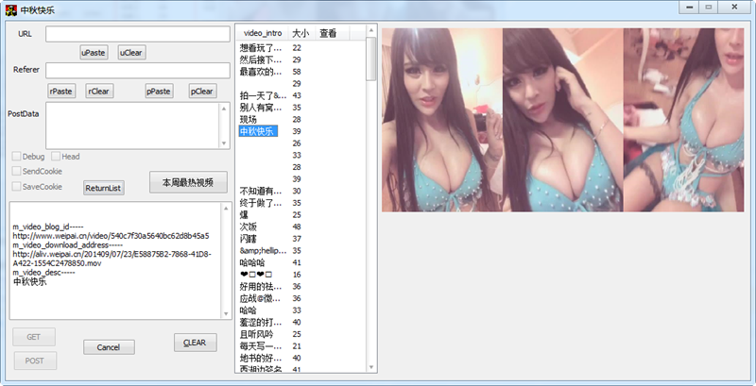The image size is (756, 386).
Task: Click down arrow of video list scrollbar
Action: [371, 368]
